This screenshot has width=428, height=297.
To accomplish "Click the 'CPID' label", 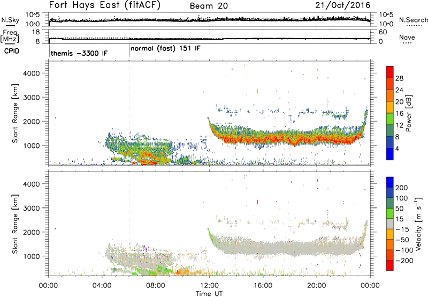I will [12, 51].
